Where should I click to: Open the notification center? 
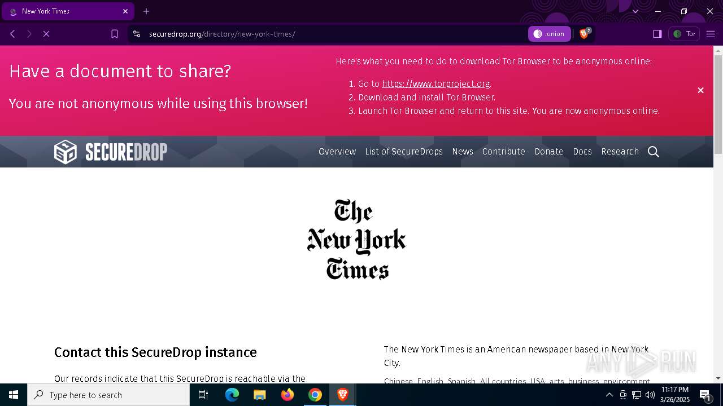[705, 395]
